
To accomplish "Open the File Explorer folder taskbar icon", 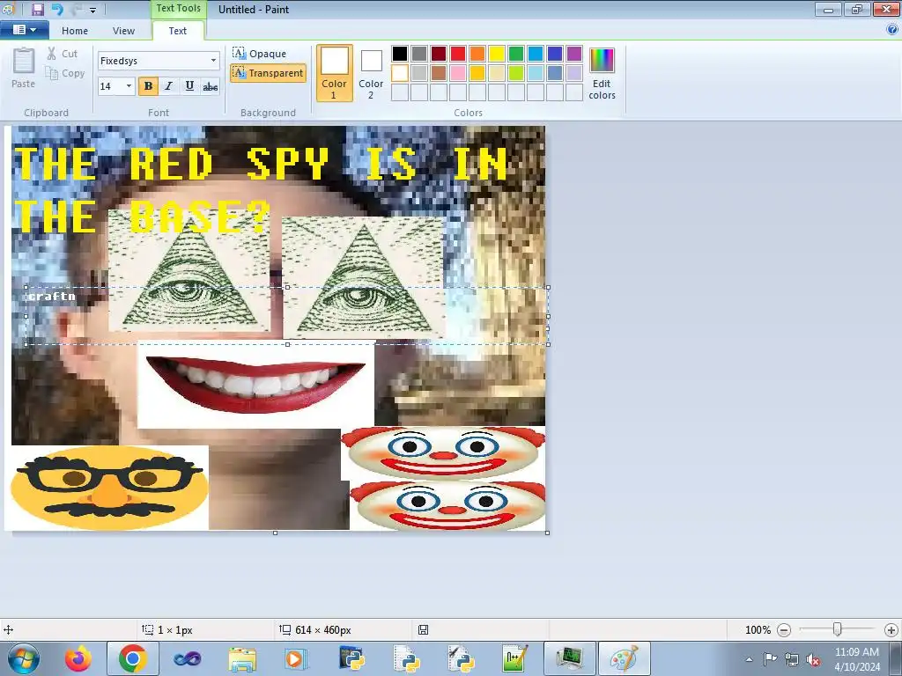I will (242, 658).
